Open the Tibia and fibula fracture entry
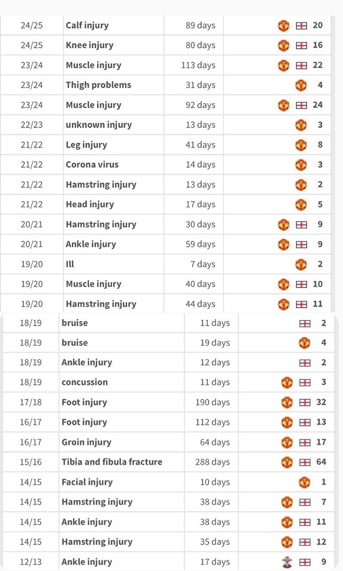This screenshot has height=571, width=343. tap(112, 462)
